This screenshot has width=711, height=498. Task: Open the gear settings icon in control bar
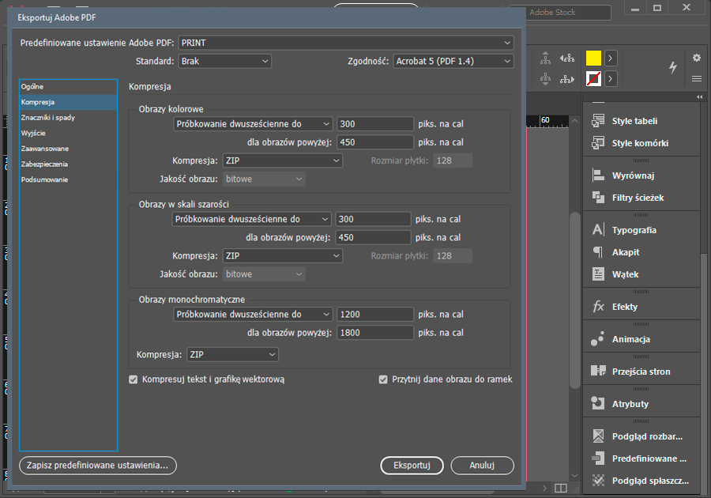click(x=697, y=58)
